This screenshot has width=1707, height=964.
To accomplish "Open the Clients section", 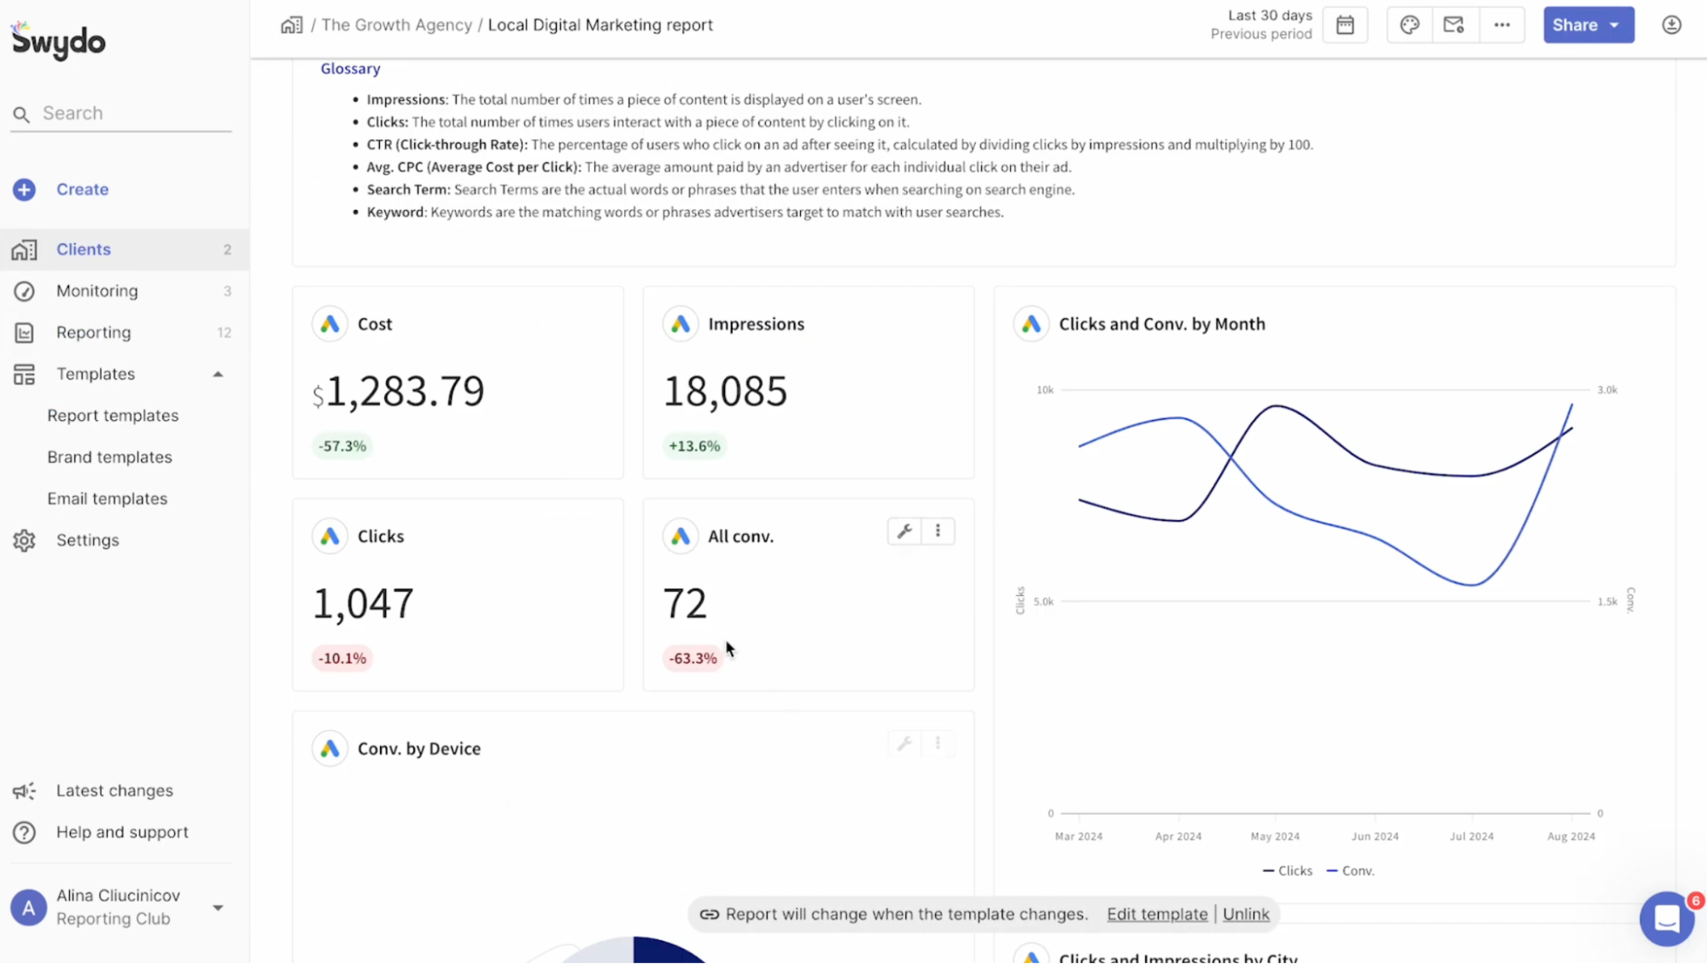I will [x=125, y=249].
